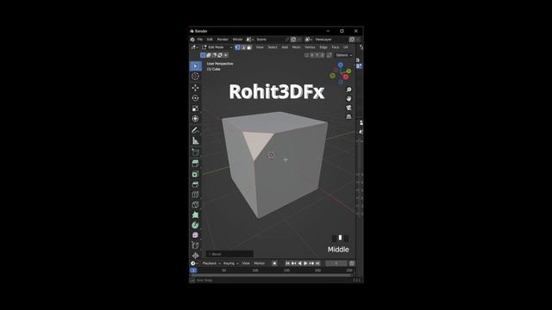The width and height of the screenshot is (552, 310).
Task: Select the Spin tool
Action: [x=196, y=225]
